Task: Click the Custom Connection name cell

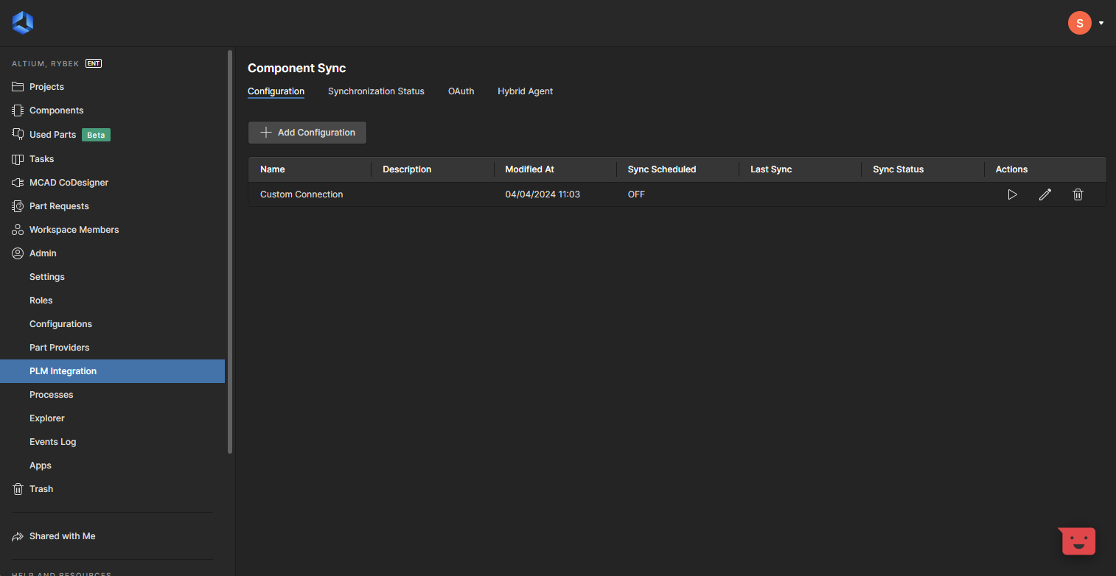Action: click(301, 194)
